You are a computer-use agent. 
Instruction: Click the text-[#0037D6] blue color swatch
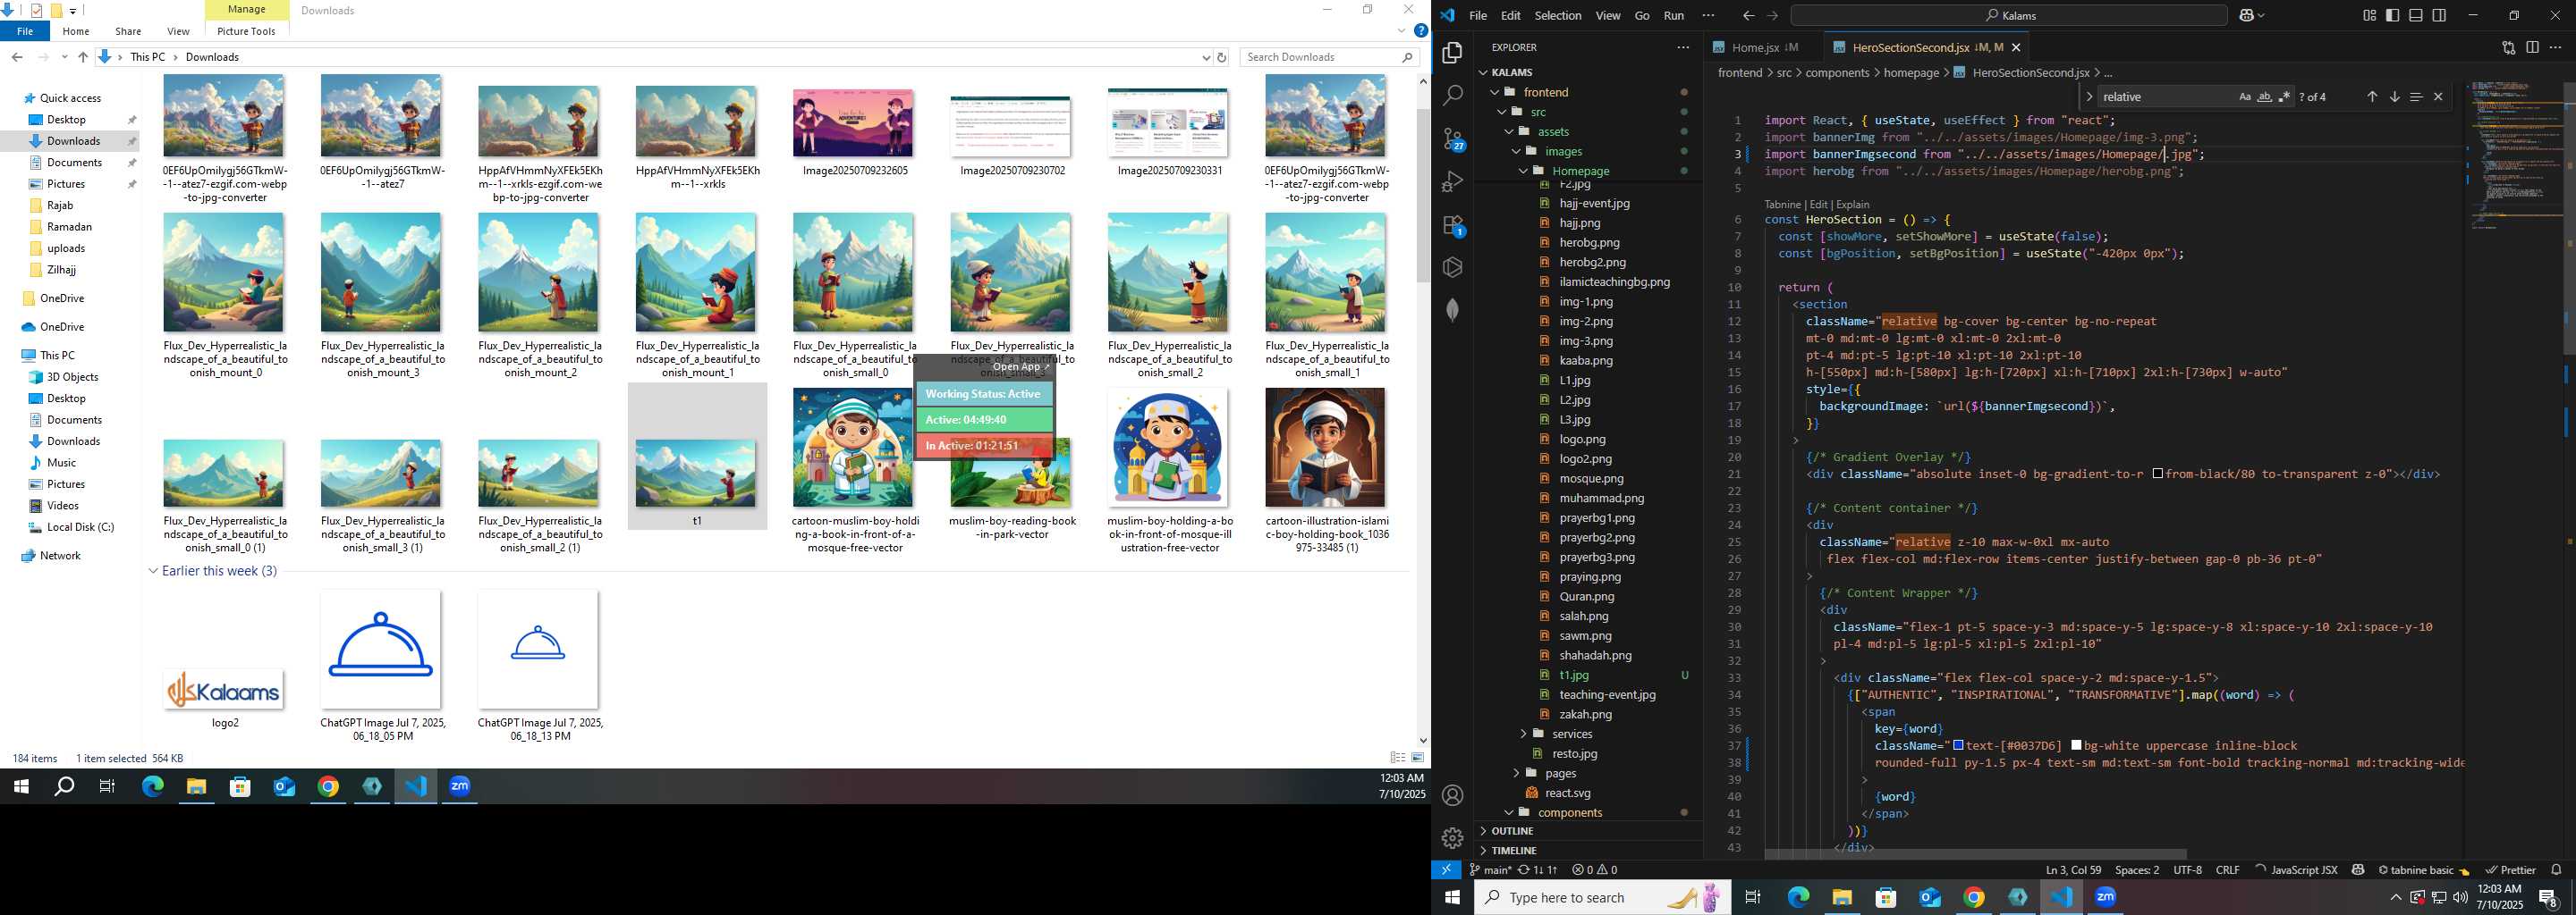coord(1959,745)
